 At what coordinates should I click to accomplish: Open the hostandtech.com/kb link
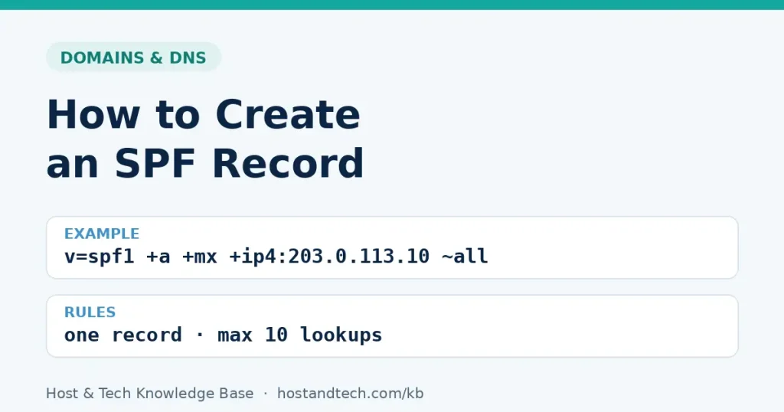[x=351, y=394]
